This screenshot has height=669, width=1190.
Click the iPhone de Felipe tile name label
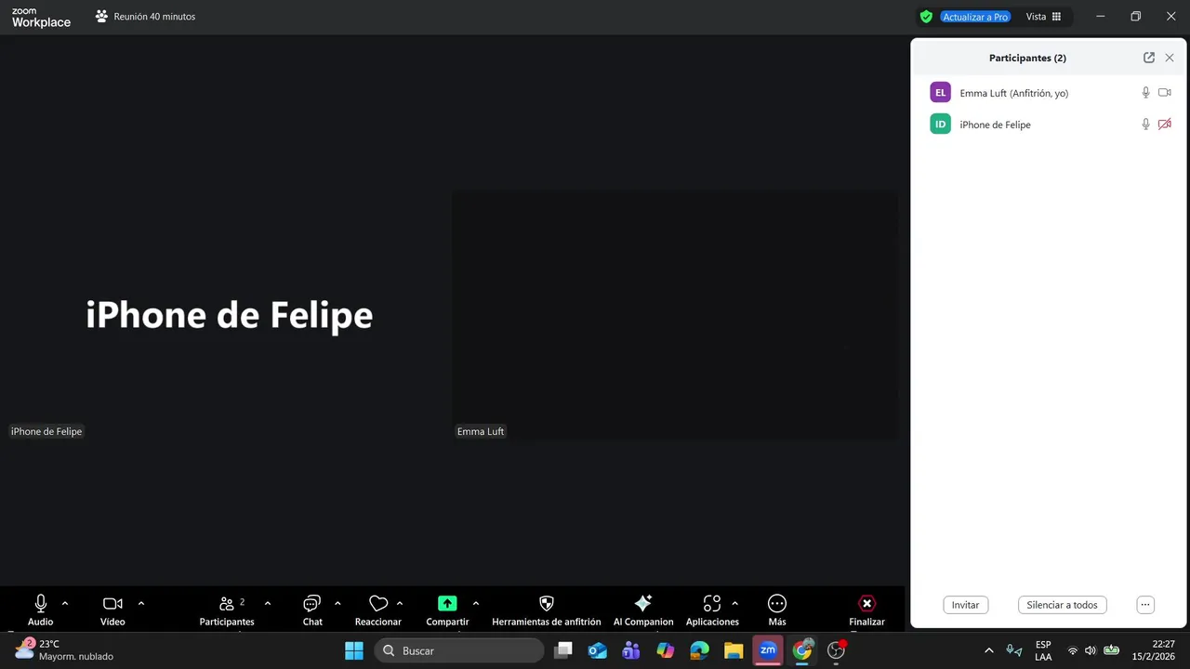click(46, 431)
